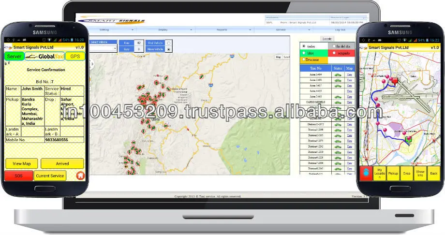Screen dimensions: 445x235
Task: Tap the red destination flag on phone map
Action: 395,81
